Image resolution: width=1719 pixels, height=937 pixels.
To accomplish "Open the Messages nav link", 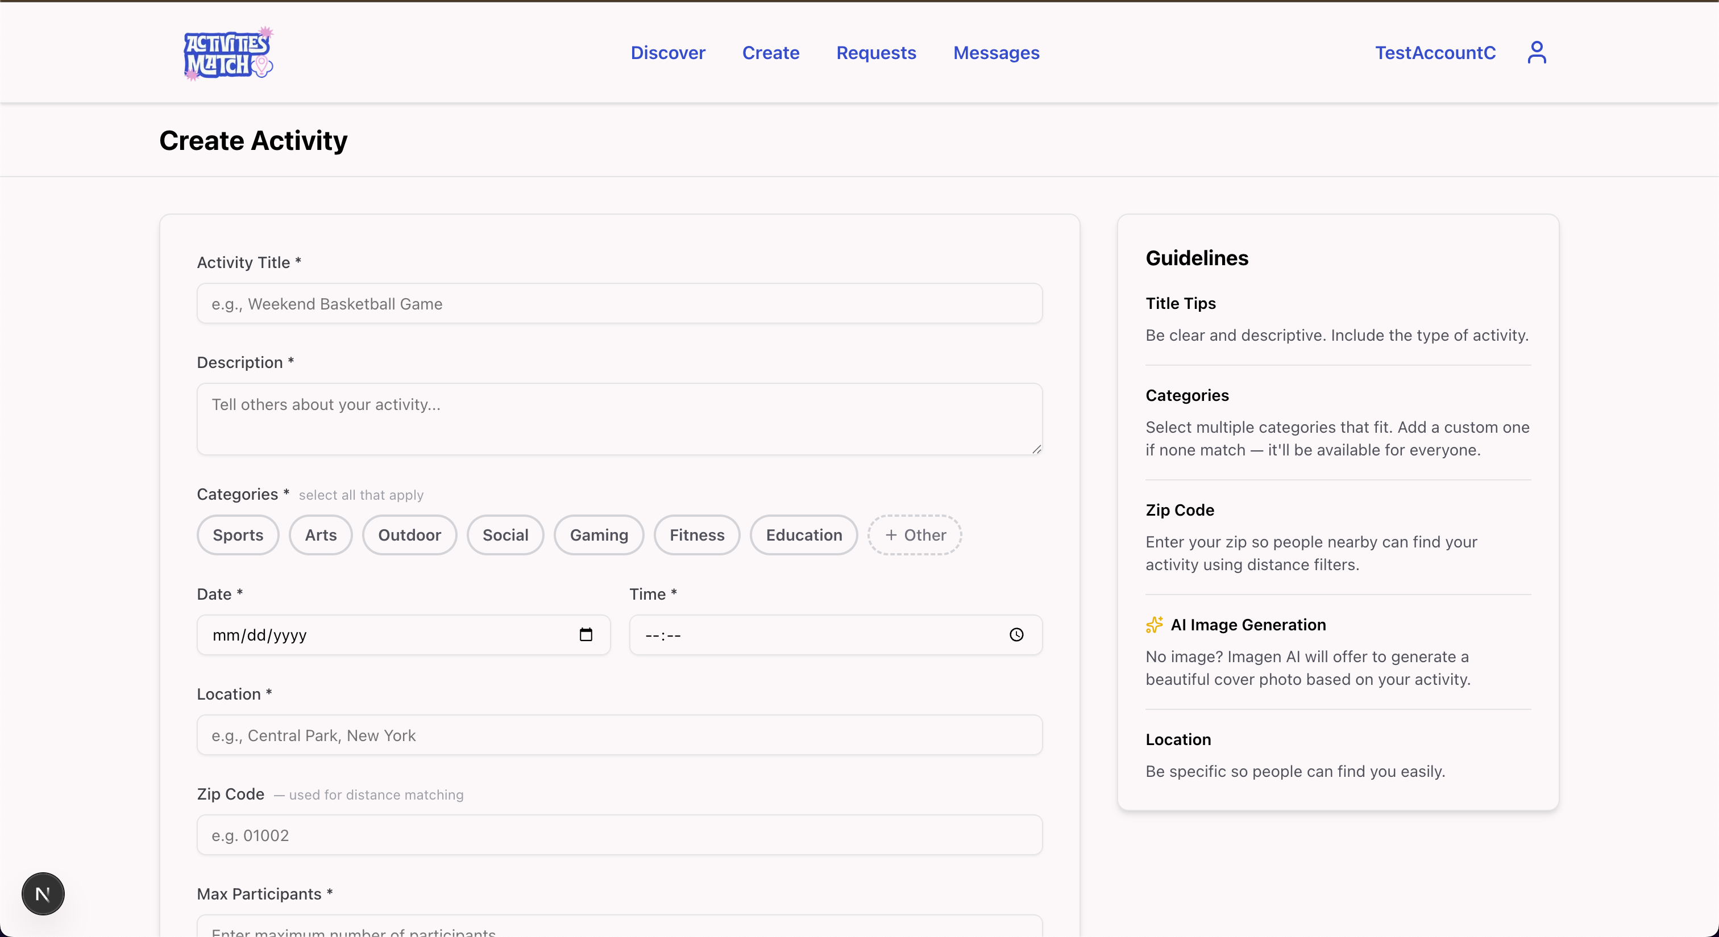I will [995, 53].
